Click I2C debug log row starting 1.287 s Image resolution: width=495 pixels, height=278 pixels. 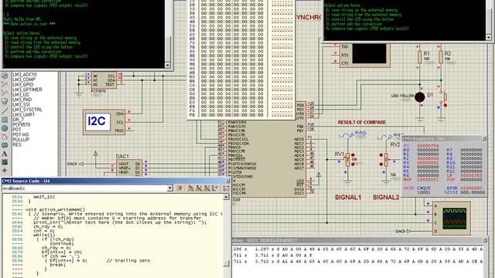357,249
